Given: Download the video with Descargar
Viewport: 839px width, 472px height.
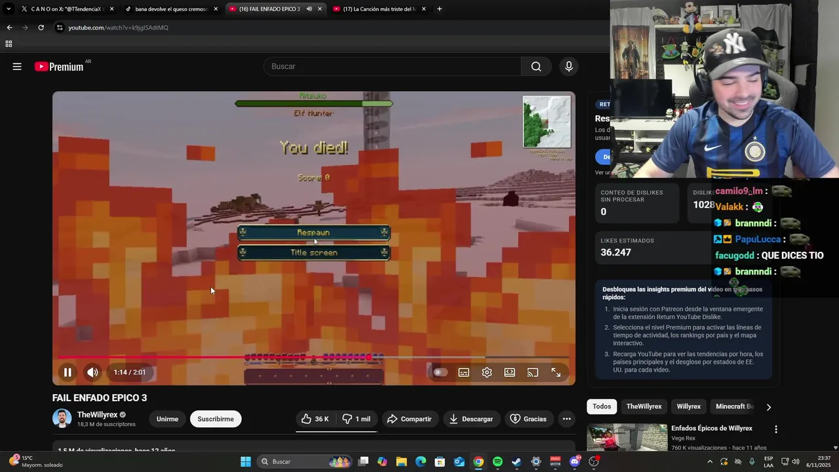Looking at the screenshot, I should click(x=471, y=419).
